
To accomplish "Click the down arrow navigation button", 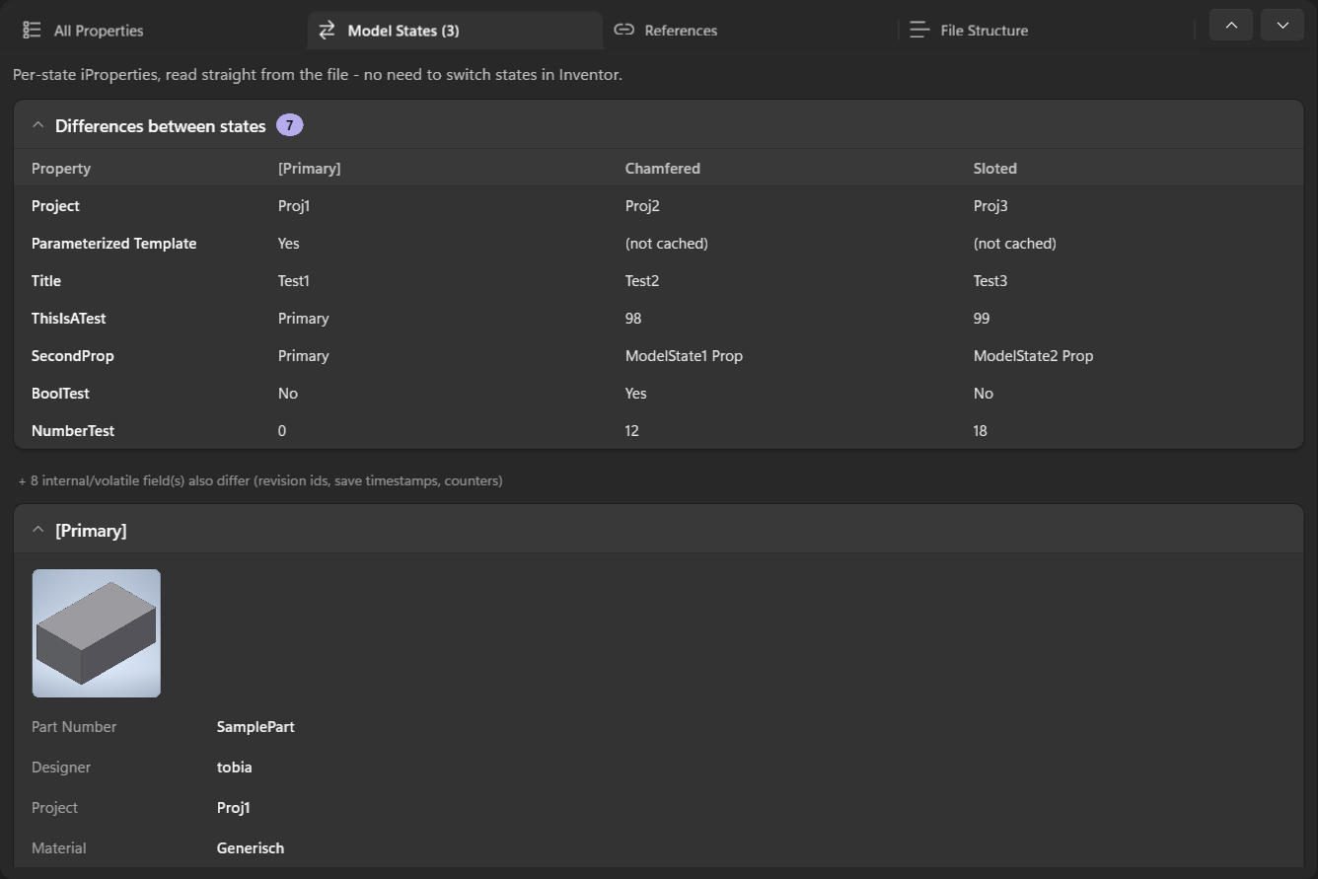I will (x=1282, y=25).
